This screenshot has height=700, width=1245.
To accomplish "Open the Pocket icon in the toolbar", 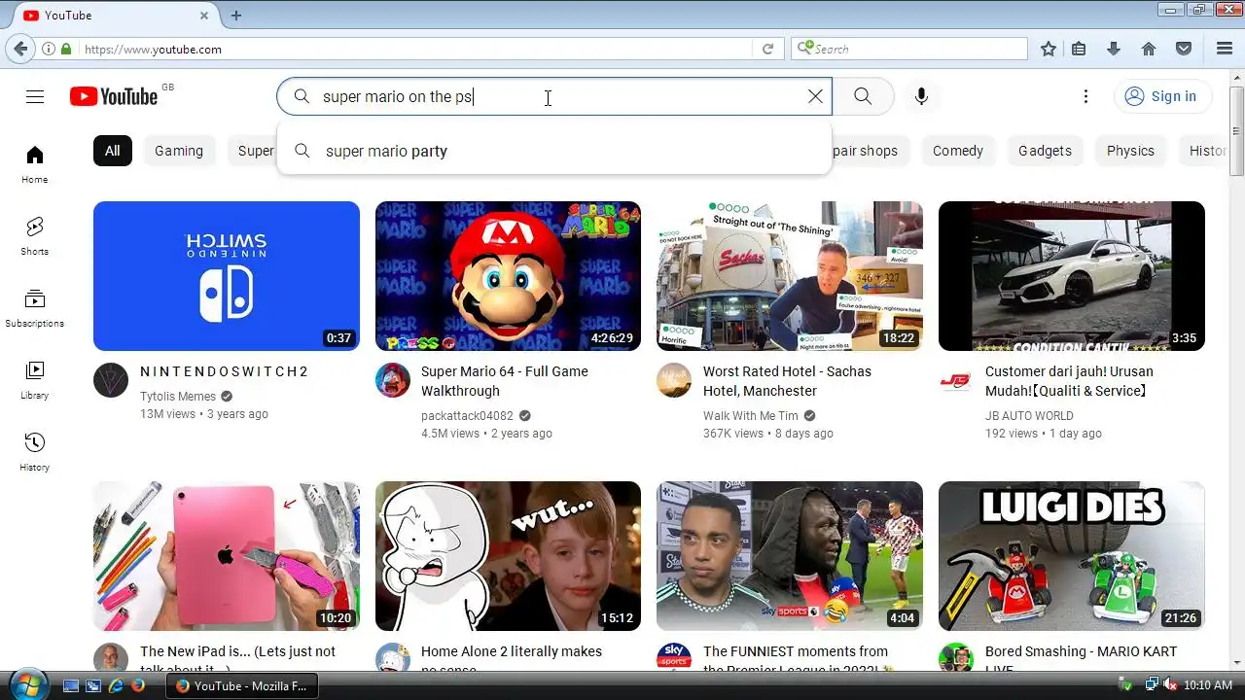I will pyautogui.click(x=1184, y=49).
